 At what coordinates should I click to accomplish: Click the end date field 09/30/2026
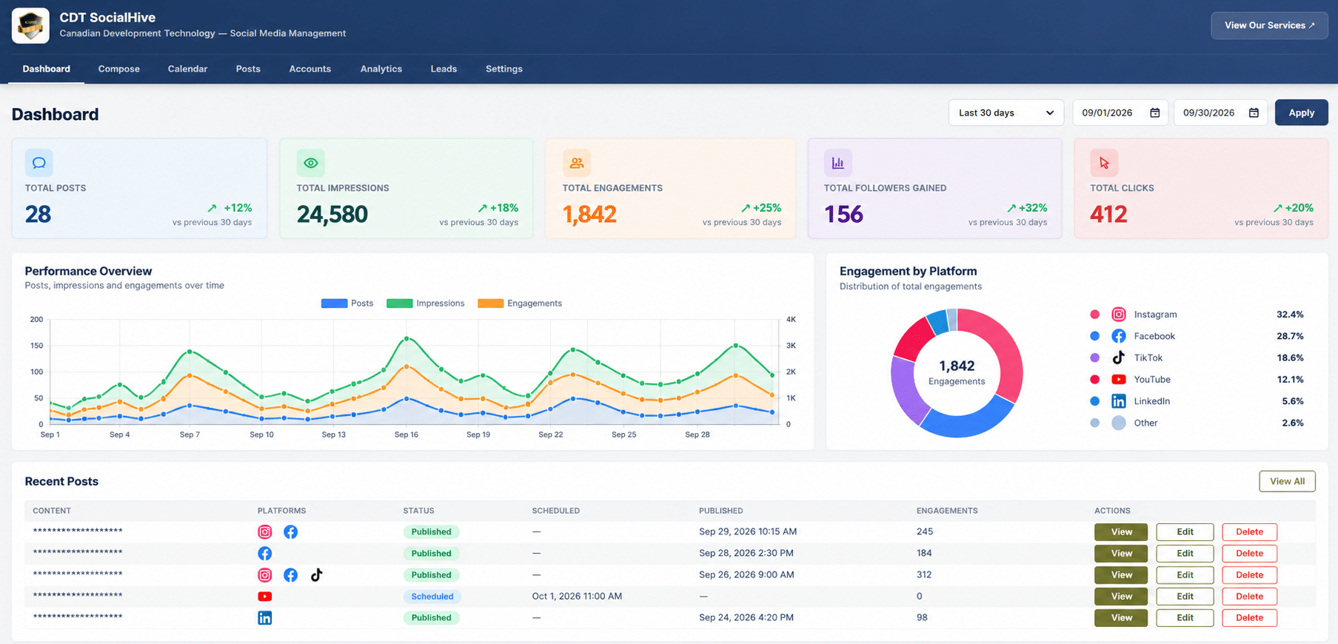click(x=1220, y=113)
